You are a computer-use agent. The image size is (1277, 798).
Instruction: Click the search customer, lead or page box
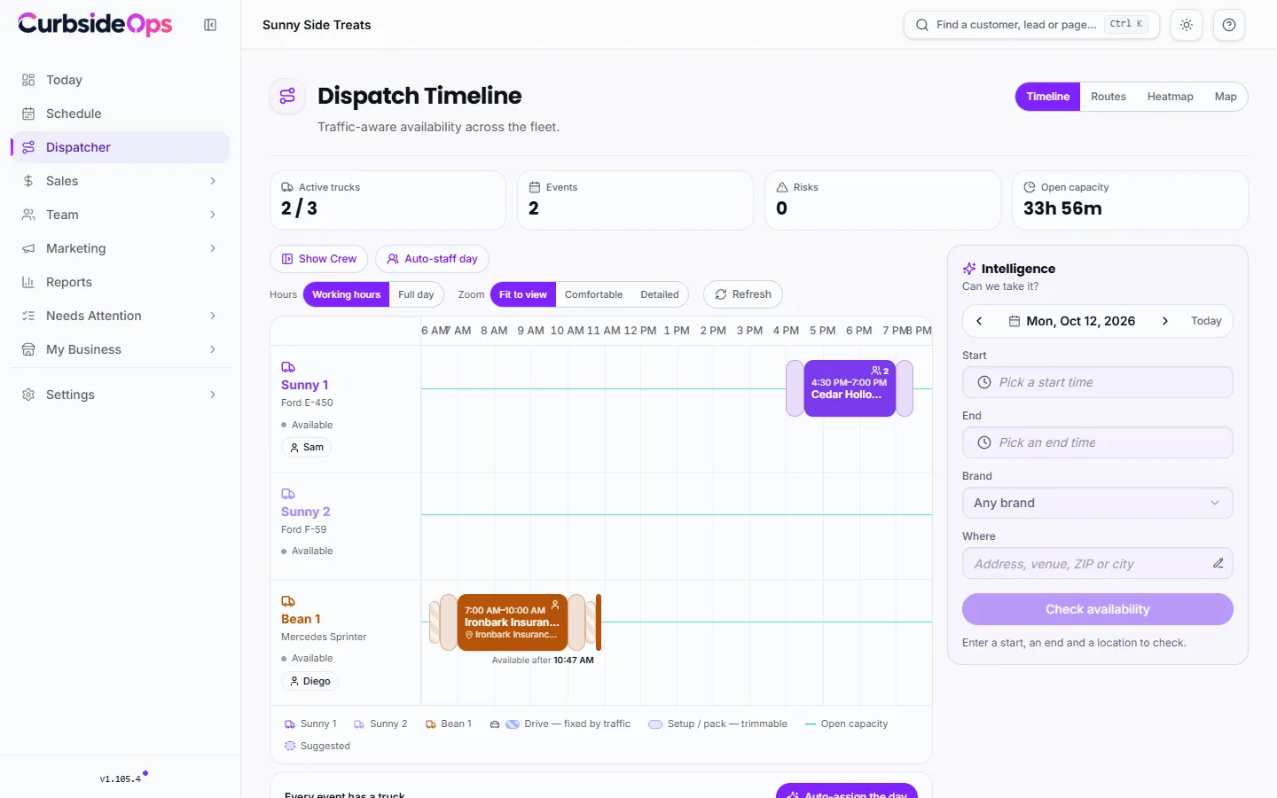(1031, 25)
